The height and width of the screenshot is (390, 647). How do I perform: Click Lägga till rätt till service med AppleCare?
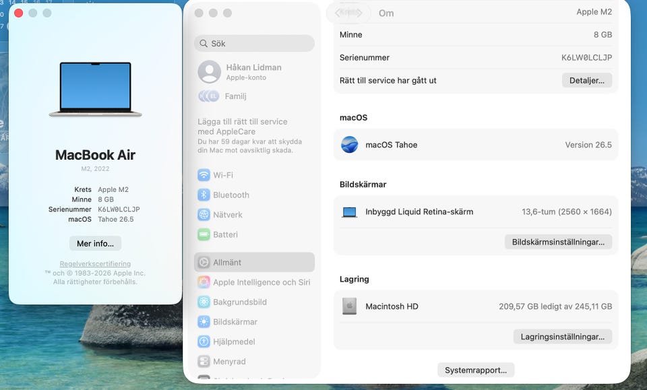(x=243, y=127)
